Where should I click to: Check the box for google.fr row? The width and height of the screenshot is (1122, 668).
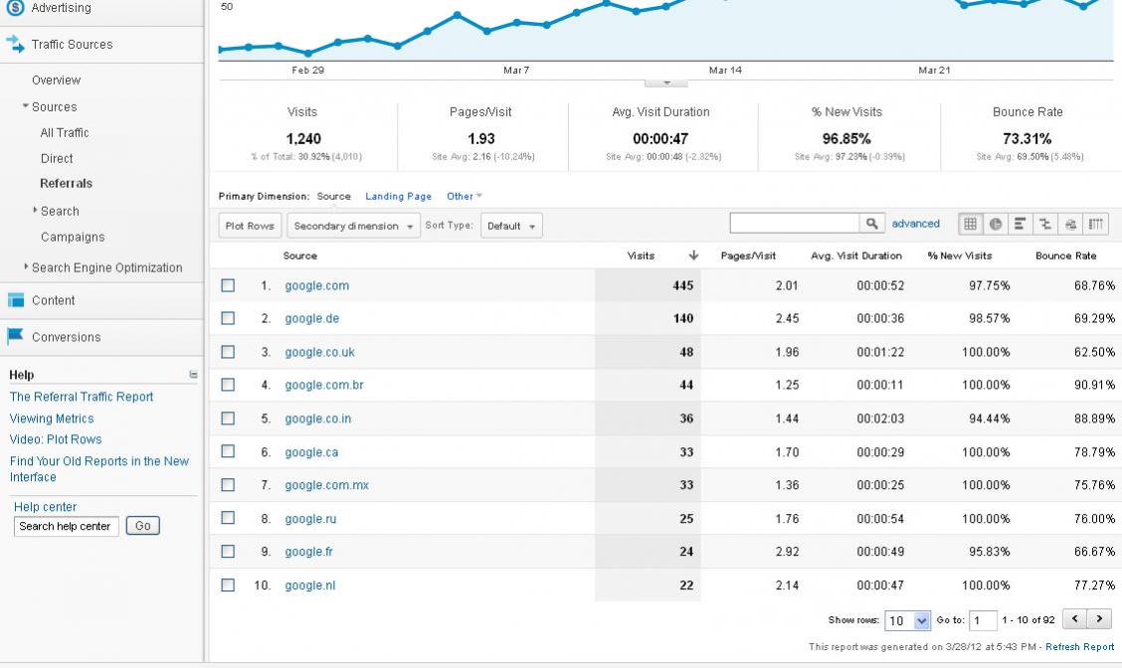coord(228,552)
